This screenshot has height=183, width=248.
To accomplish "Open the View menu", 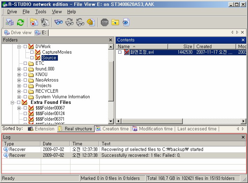I will [57, 12].
